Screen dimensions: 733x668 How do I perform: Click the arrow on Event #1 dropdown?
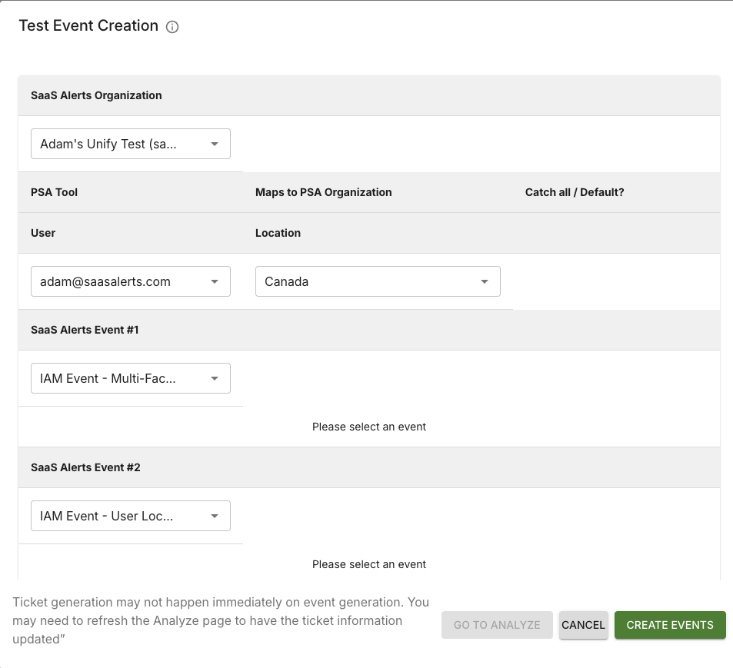click(x=215, y=378)
